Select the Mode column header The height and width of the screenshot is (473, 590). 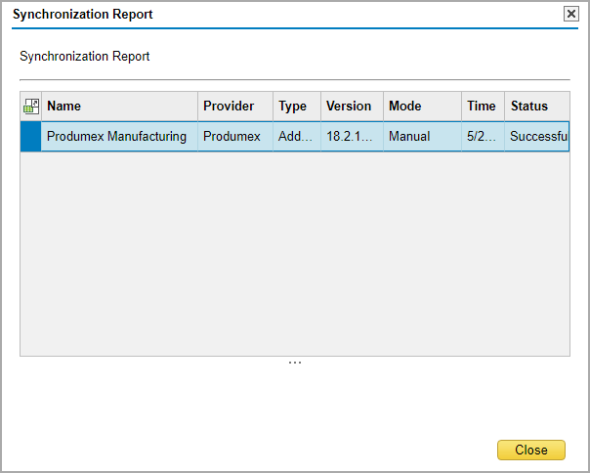(422, 107)
